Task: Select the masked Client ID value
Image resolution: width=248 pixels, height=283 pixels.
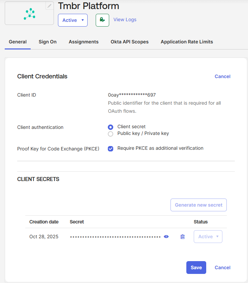Action: 132,95
